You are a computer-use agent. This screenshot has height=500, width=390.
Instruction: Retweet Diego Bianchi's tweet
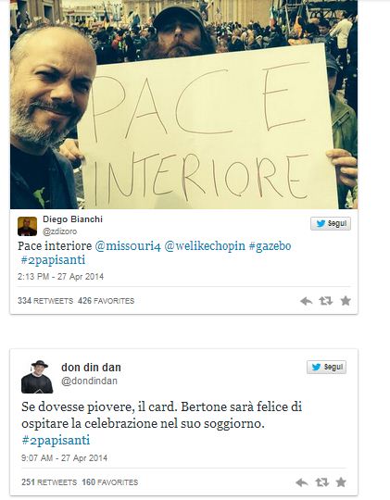click(x=326, y=301)
